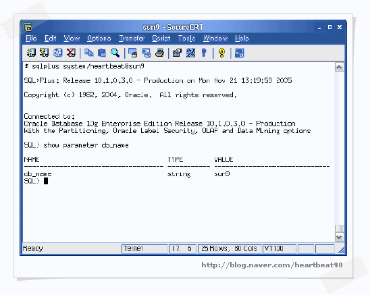The width and height of the screenshot is (370, 295).
Task: Click the 'sqlplus system/heartbeat@sun9' command line
Action: (x=84, y=66)
